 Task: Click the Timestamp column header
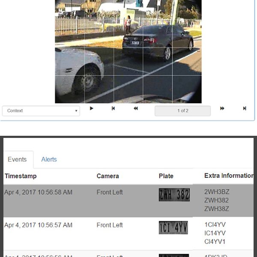tap(21, 176)
